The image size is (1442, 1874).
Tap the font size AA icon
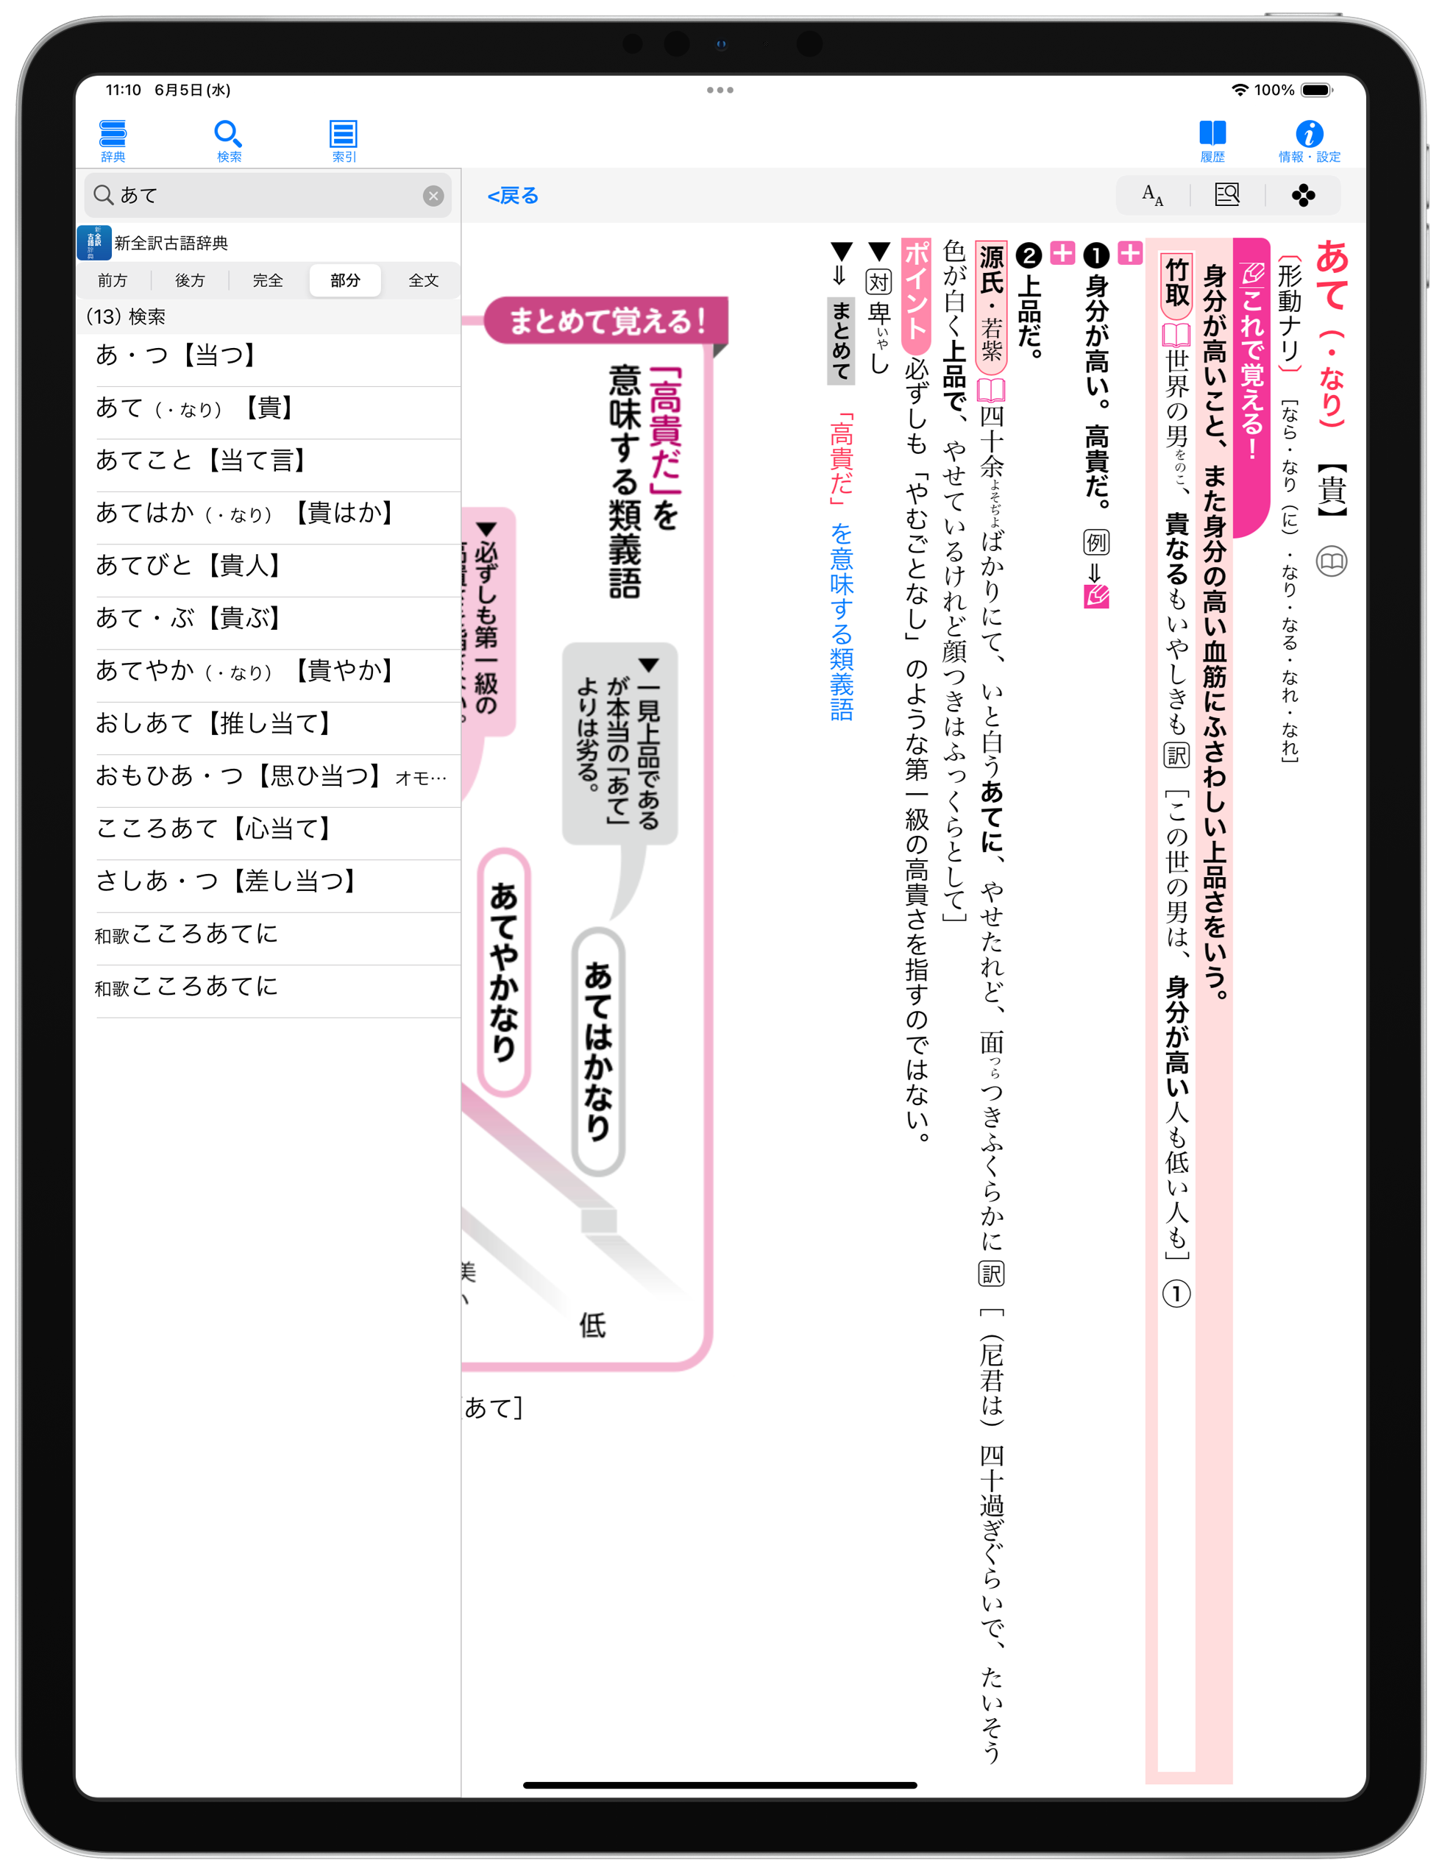(x=1152, y=196)
